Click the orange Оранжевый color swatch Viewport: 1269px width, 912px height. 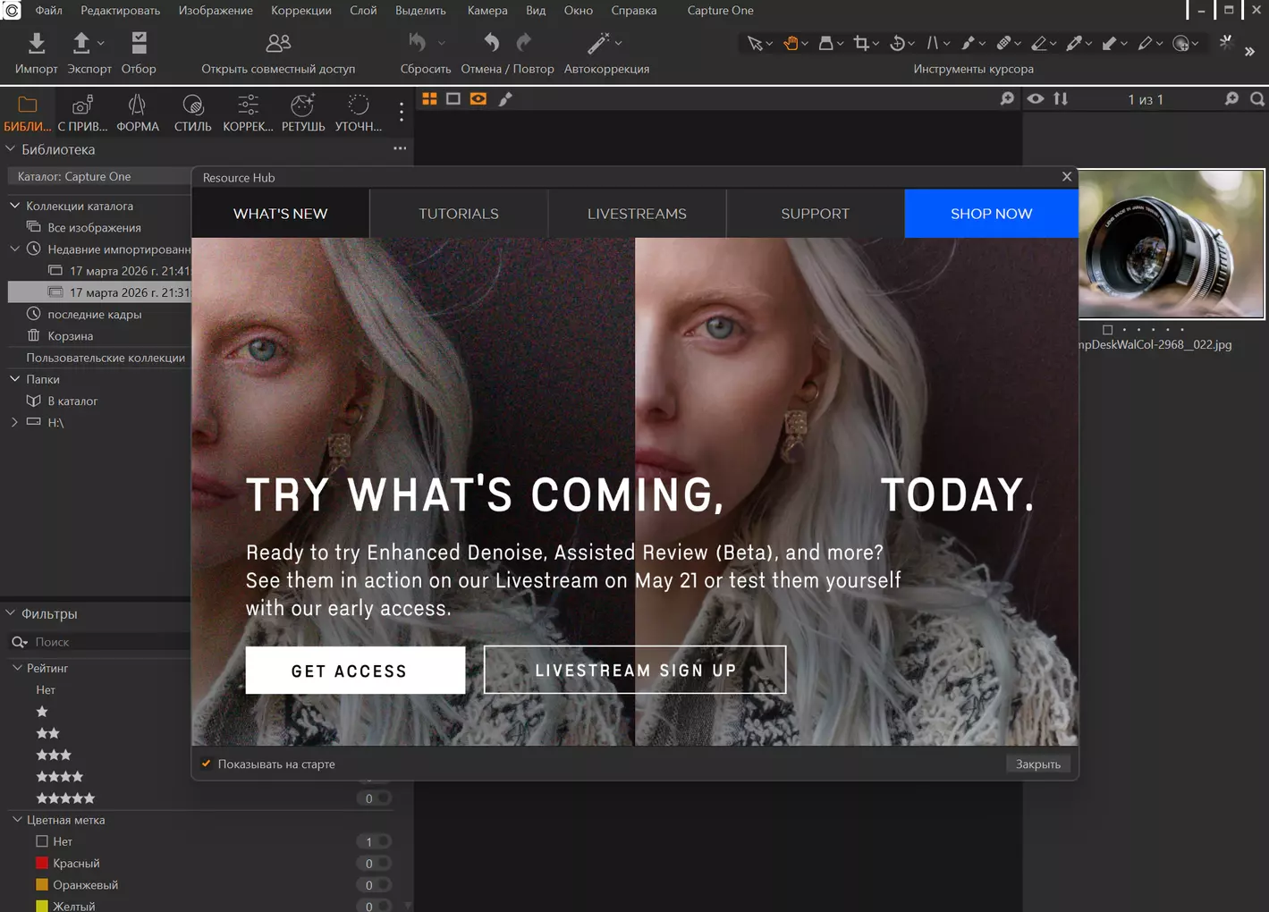click(x=41, y=885)
